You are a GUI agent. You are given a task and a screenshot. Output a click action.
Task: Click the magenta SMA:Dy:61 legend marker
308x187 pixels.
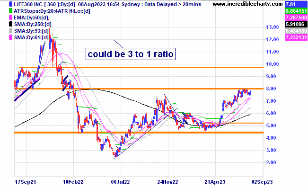tap(11, 37)
